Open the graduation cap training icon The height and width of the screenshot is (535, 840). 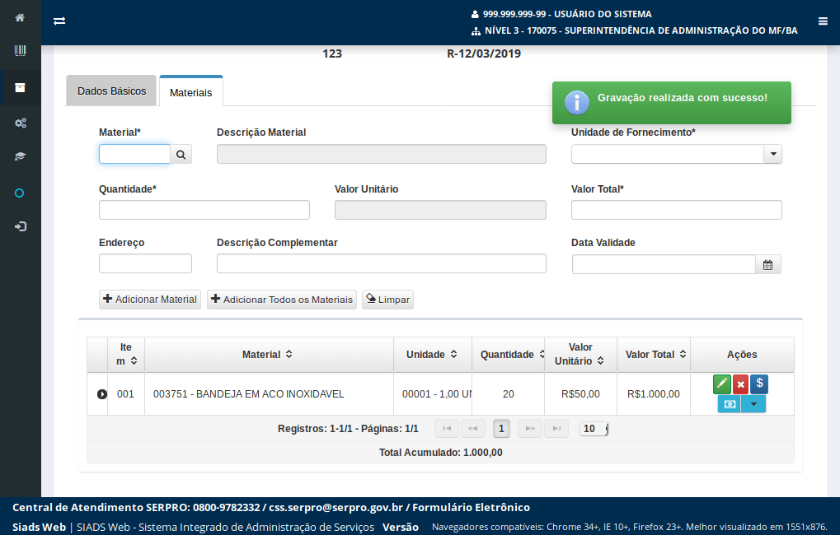tap(20, 156)
